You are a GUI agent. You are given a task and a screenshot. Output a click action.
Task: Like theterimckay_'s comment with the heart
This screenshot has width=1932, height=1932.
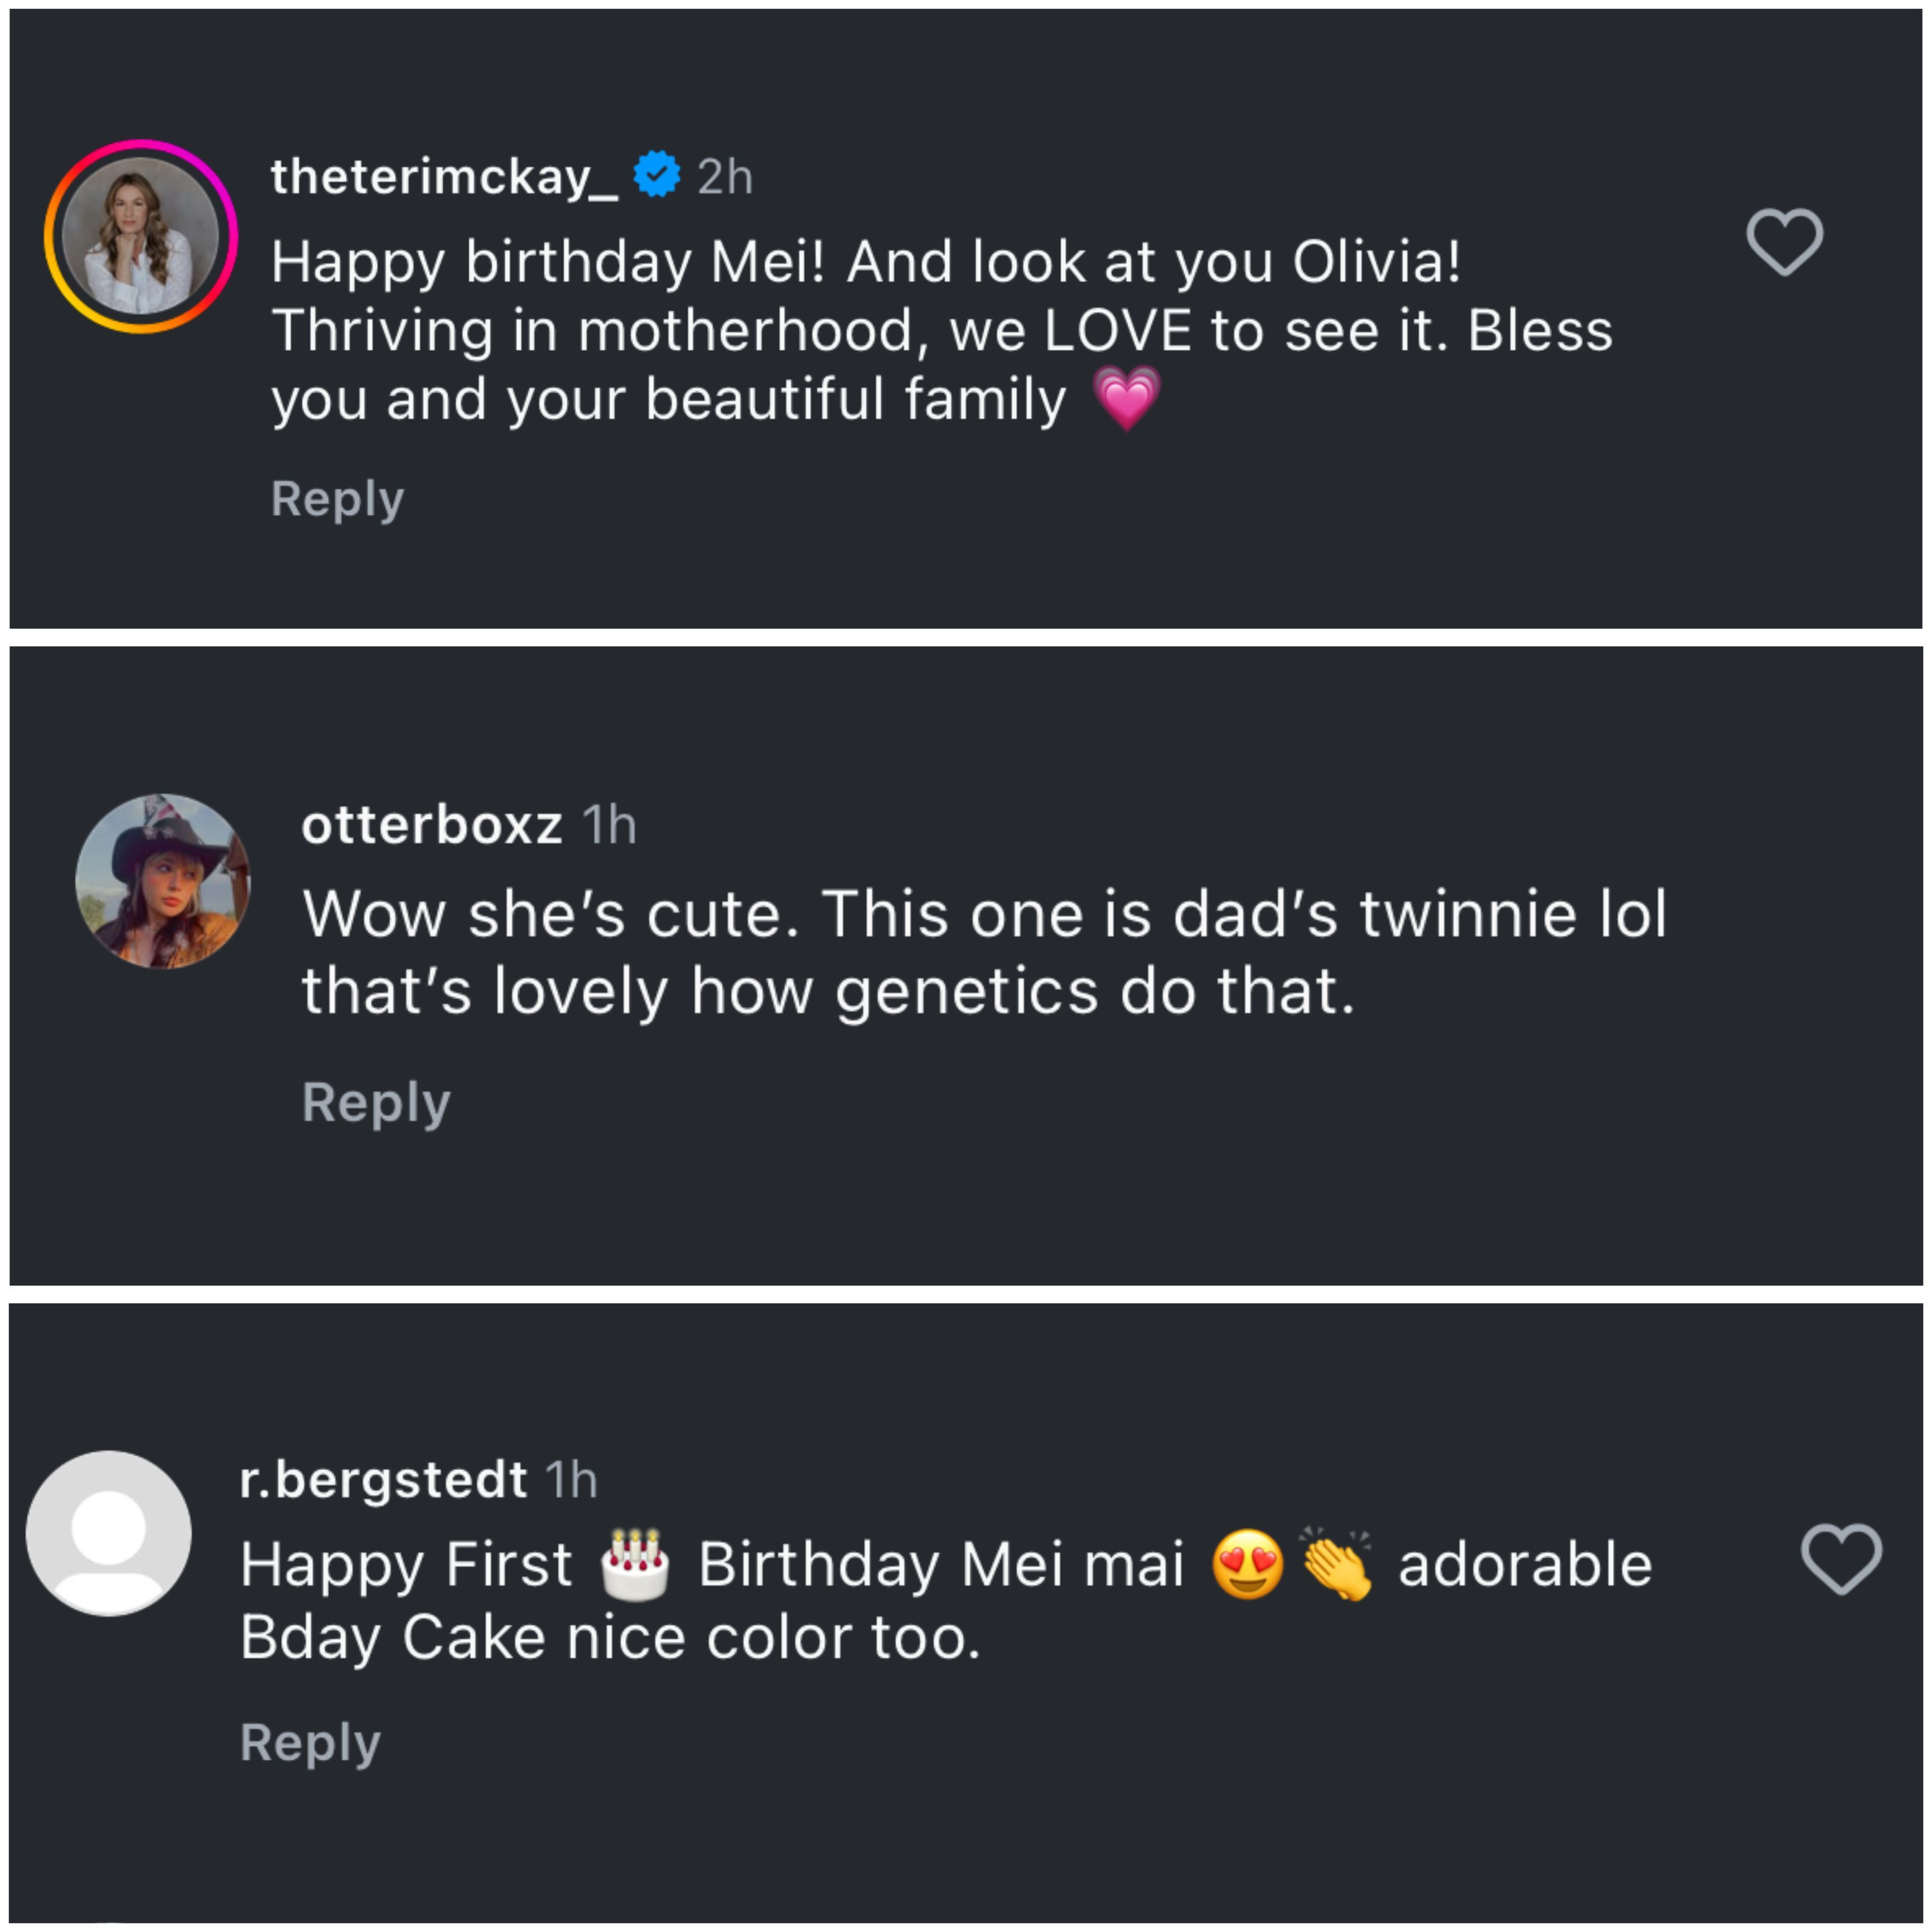click(x=1784, y=242)
